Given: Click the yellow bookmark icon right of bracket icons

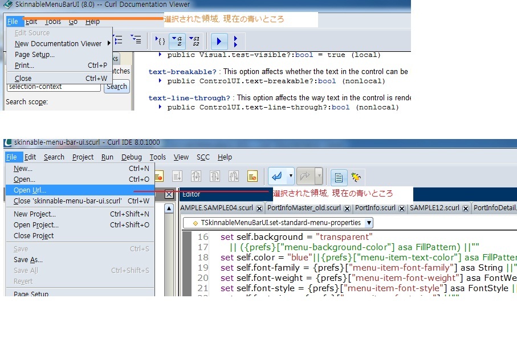Looking at the screenshot, I should coord(252,176).
